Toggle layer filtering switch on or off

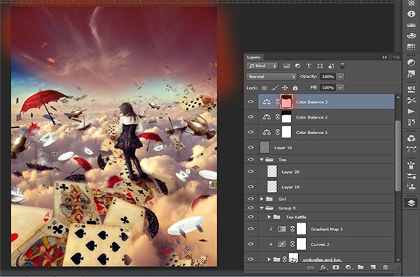pos(342,66)
